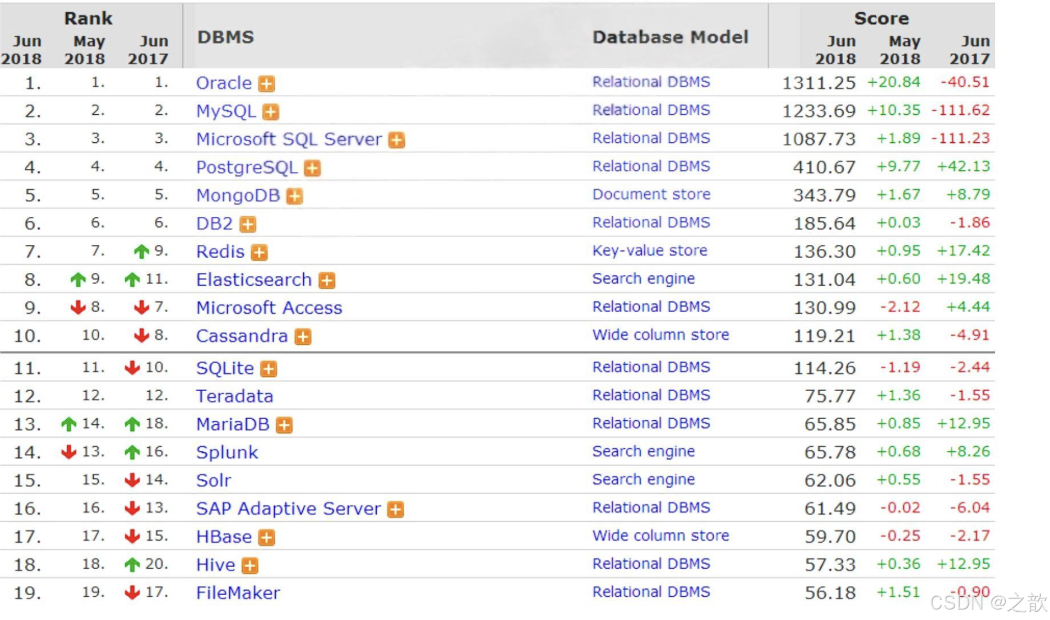Open the Oracle DBMS link
Viewport: 1050px width, 620px height.
pyautogui.click(x=224, y=83)
